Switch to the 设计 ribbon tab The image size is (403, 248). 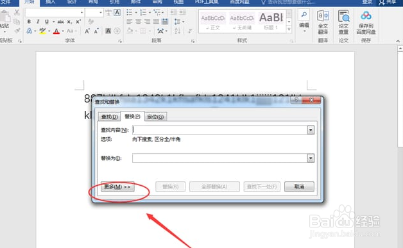72,2
